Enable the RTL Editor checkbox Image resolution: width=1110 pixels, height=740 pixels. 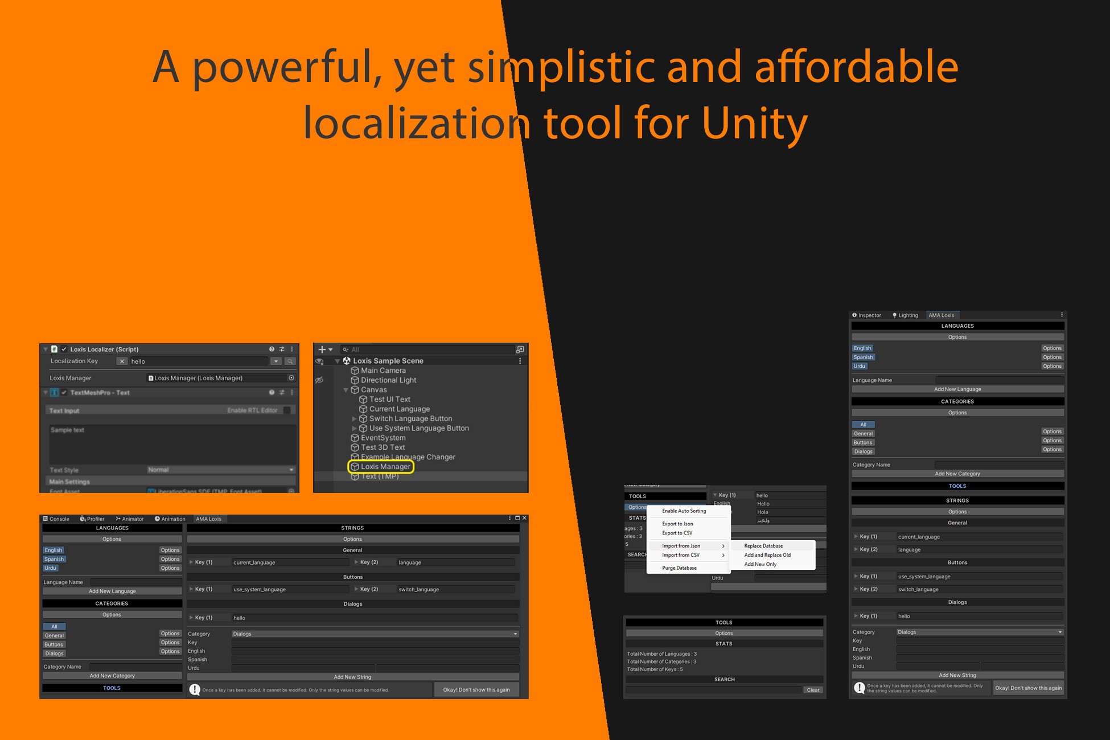(x=287, y=410)
